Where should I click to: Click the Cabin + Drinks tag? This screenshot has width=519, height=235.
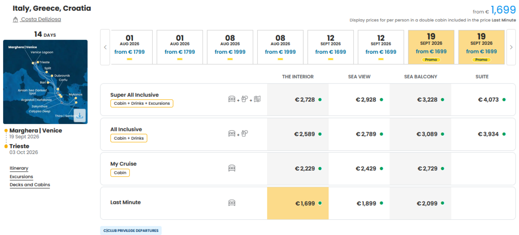click(x=129, y=138)
